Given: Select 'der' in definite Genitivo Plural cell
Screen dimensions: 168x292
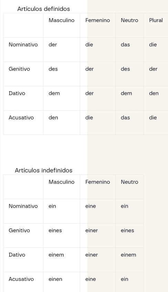Looking at the screenshot, I should point(153,69).
